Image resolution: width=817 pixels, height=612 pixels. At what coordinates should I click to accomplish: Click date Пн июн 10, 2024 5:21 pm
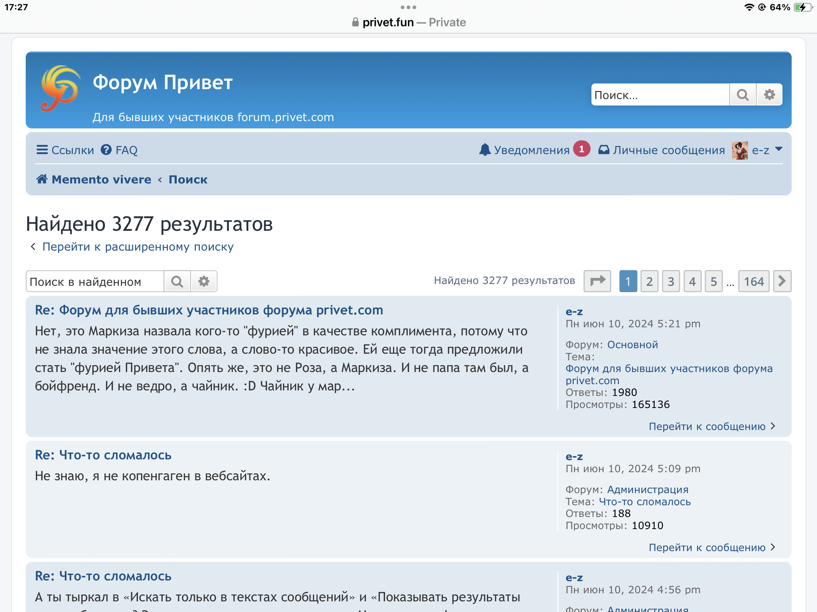[633, 324]
